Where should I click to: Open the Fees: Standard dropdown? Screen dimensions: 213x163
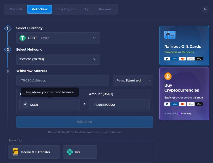(x=133, y=80)
